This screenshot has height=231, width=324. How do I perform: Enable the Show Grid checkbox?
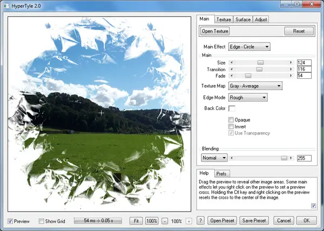tap(41, 221)
